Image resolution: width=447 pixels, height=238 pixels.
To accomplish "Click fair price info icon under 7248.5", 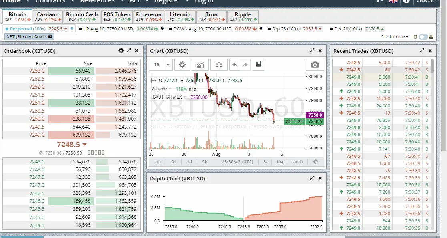I will [x=41, y=153].
